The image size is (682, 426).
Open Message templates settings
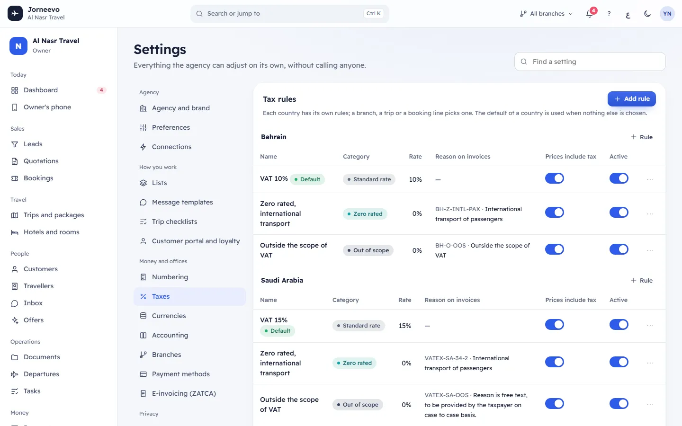[x=189, y=202]
